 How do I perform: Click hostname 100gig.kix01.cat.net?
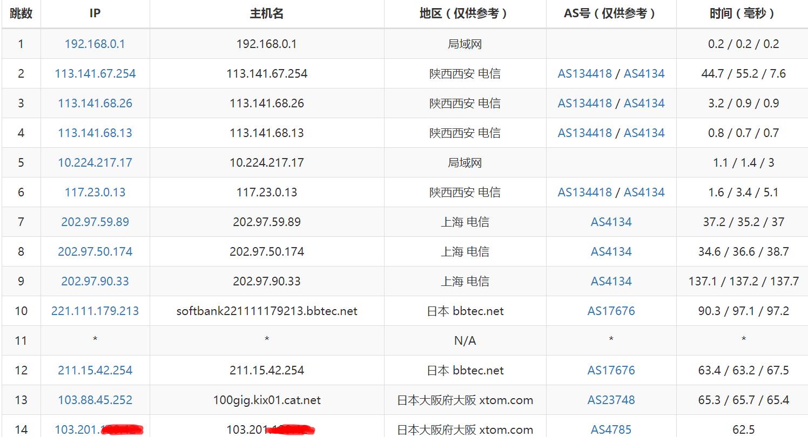pyautogui.click(x=267, y=400)
